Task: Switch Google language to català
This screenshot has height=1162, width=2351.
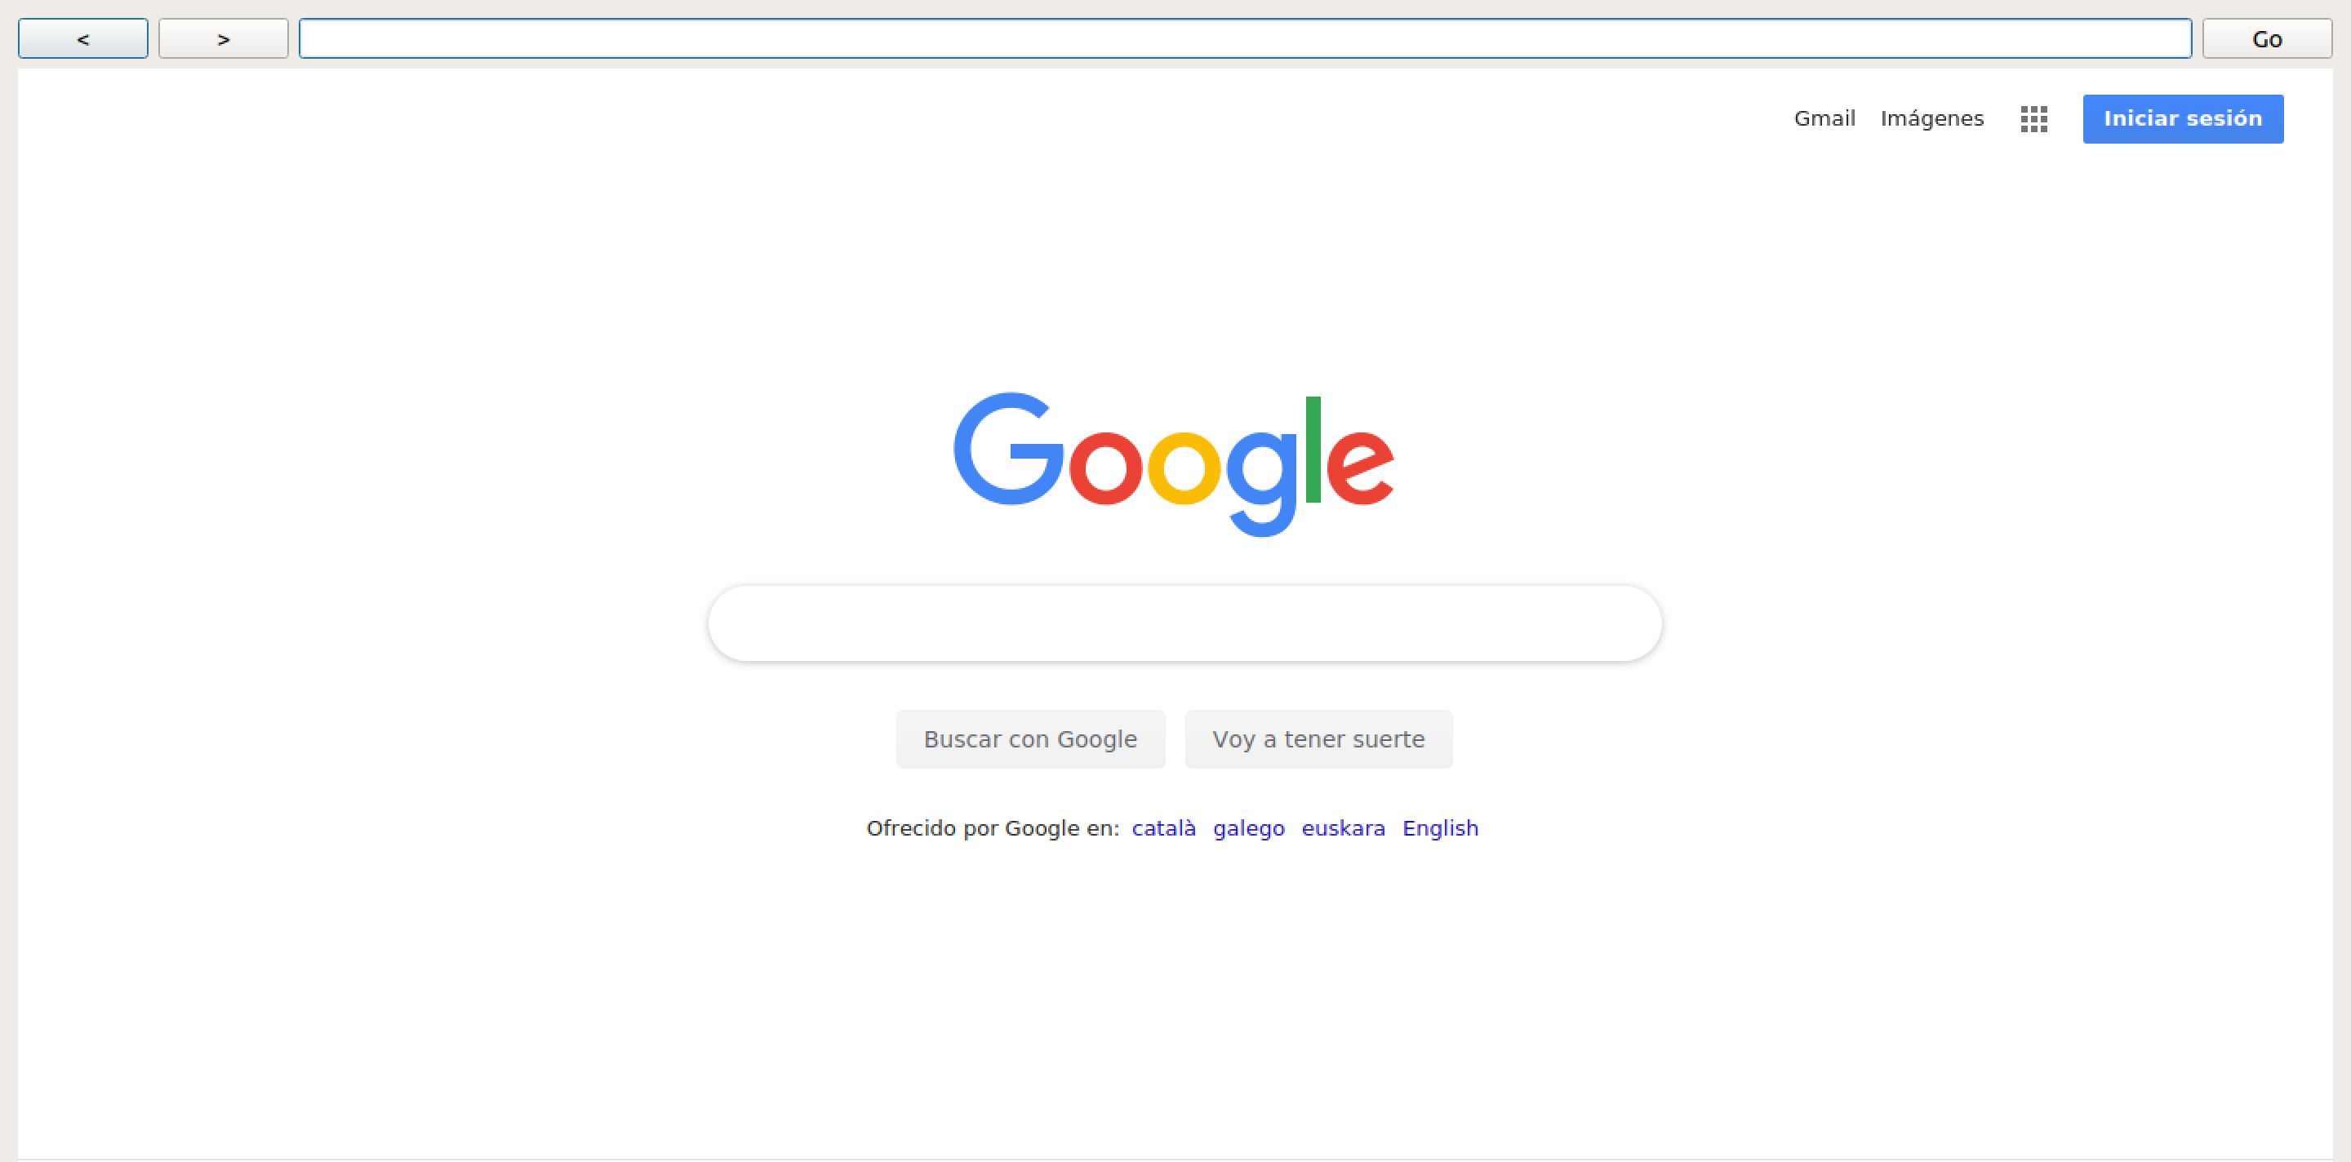Action: (x=1163, y=827)
